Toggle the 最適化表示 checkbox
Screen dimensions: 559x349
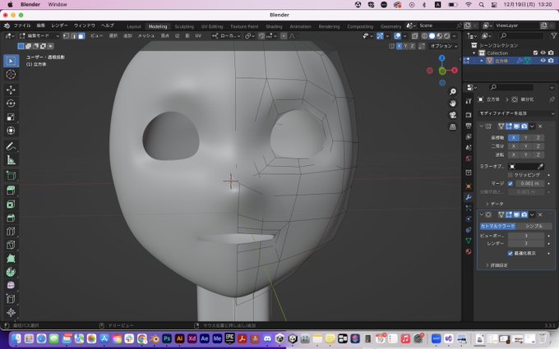pos(510,253)
